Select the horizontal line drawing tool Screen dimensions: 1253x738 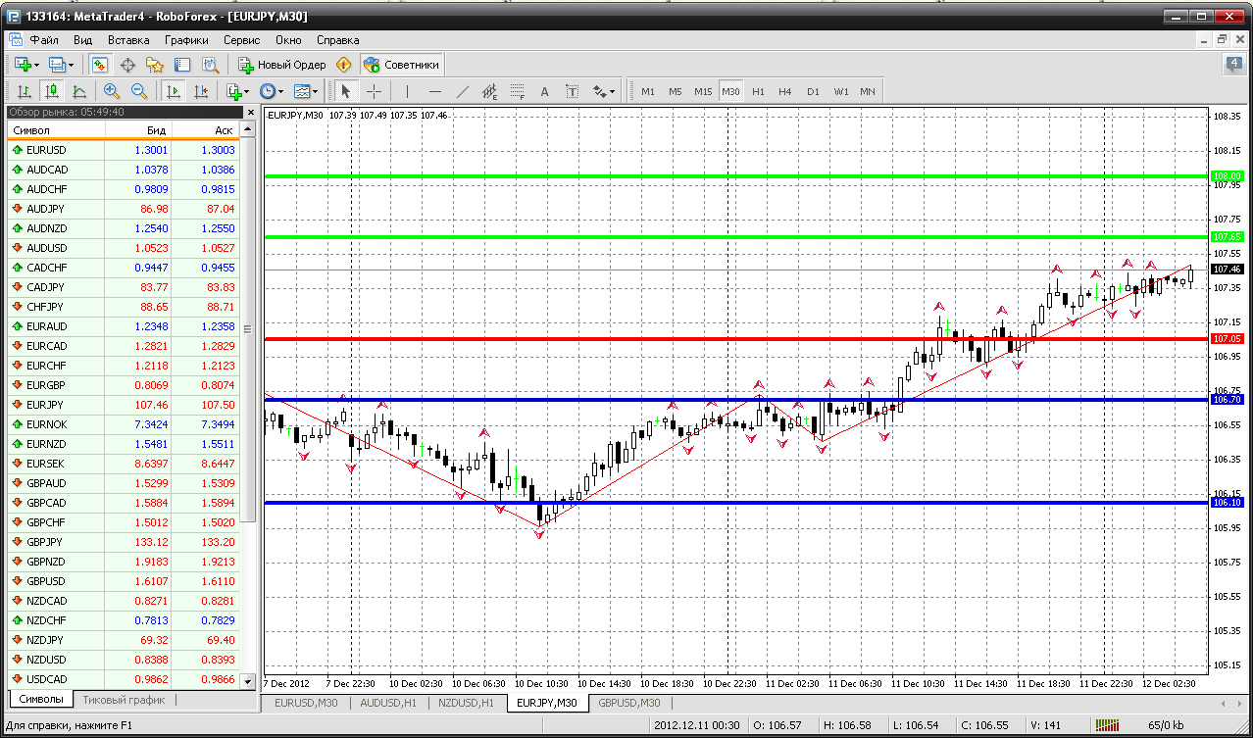coord(435,91)
